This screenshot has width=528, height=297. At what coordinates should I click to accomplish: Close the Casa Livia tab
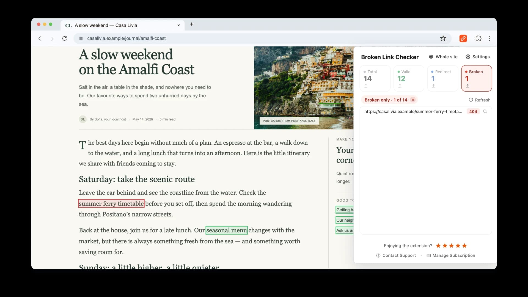point(178,25)
